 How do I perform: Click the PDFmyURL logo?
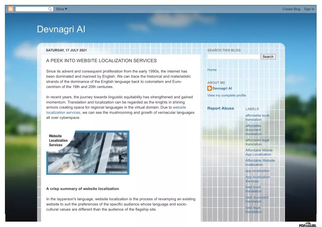[308, 224]
